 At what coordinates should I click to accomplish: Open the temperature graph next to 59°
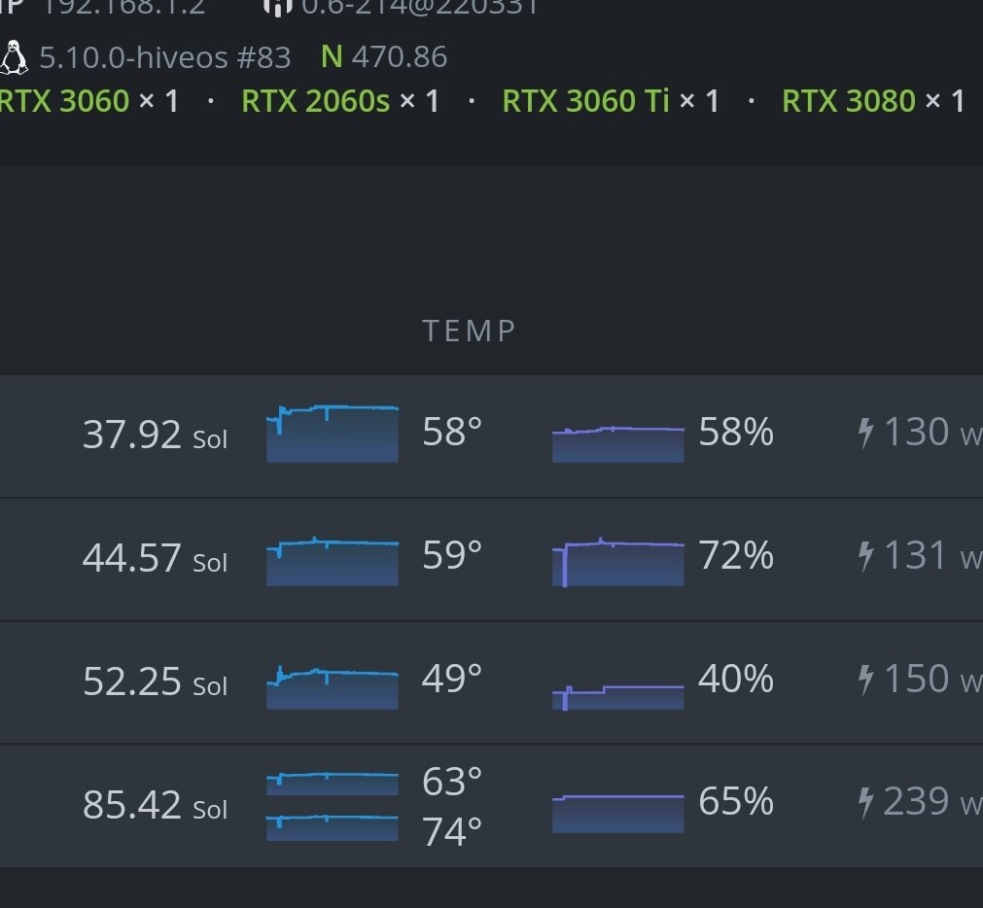point(333,561)
